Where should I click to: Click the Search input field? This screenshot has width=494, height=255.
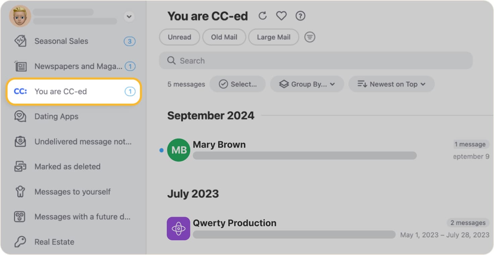(x=315, y=60)
